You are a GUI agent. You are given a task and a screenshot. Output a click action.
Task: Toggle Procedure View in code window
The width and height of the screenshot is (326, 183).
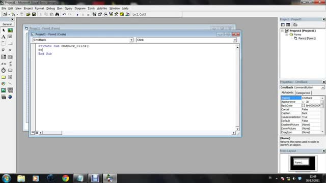tap(33, 133)
